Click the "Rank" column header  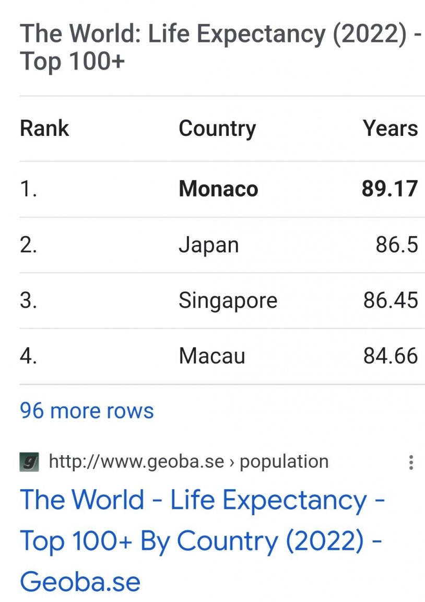coord(44,128)
